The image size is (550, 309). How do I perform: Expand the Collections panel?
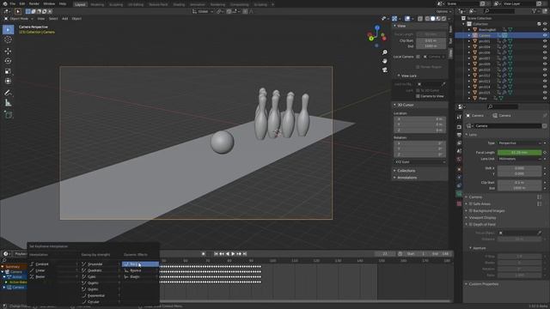[395, 171]
